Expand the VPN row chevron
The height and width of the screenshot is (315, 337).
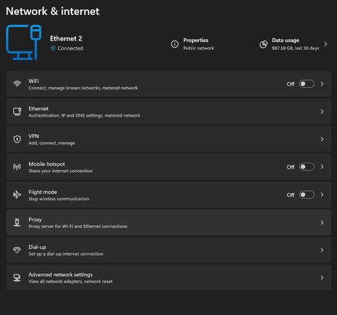322,139
